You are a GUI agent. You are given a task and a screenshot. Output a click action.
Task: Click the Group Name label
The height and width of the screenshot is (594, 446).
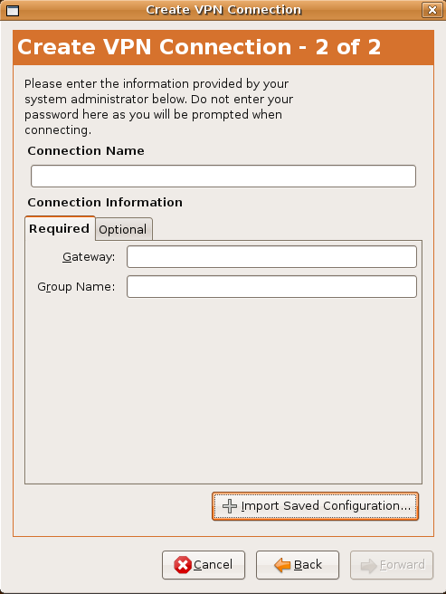[76, 287]
